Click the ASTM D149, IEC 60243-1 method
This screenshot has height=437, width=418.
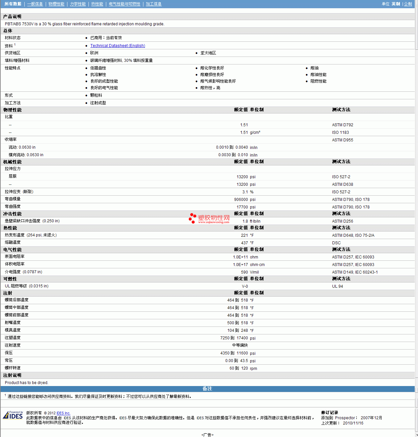(x=355, y=272)
